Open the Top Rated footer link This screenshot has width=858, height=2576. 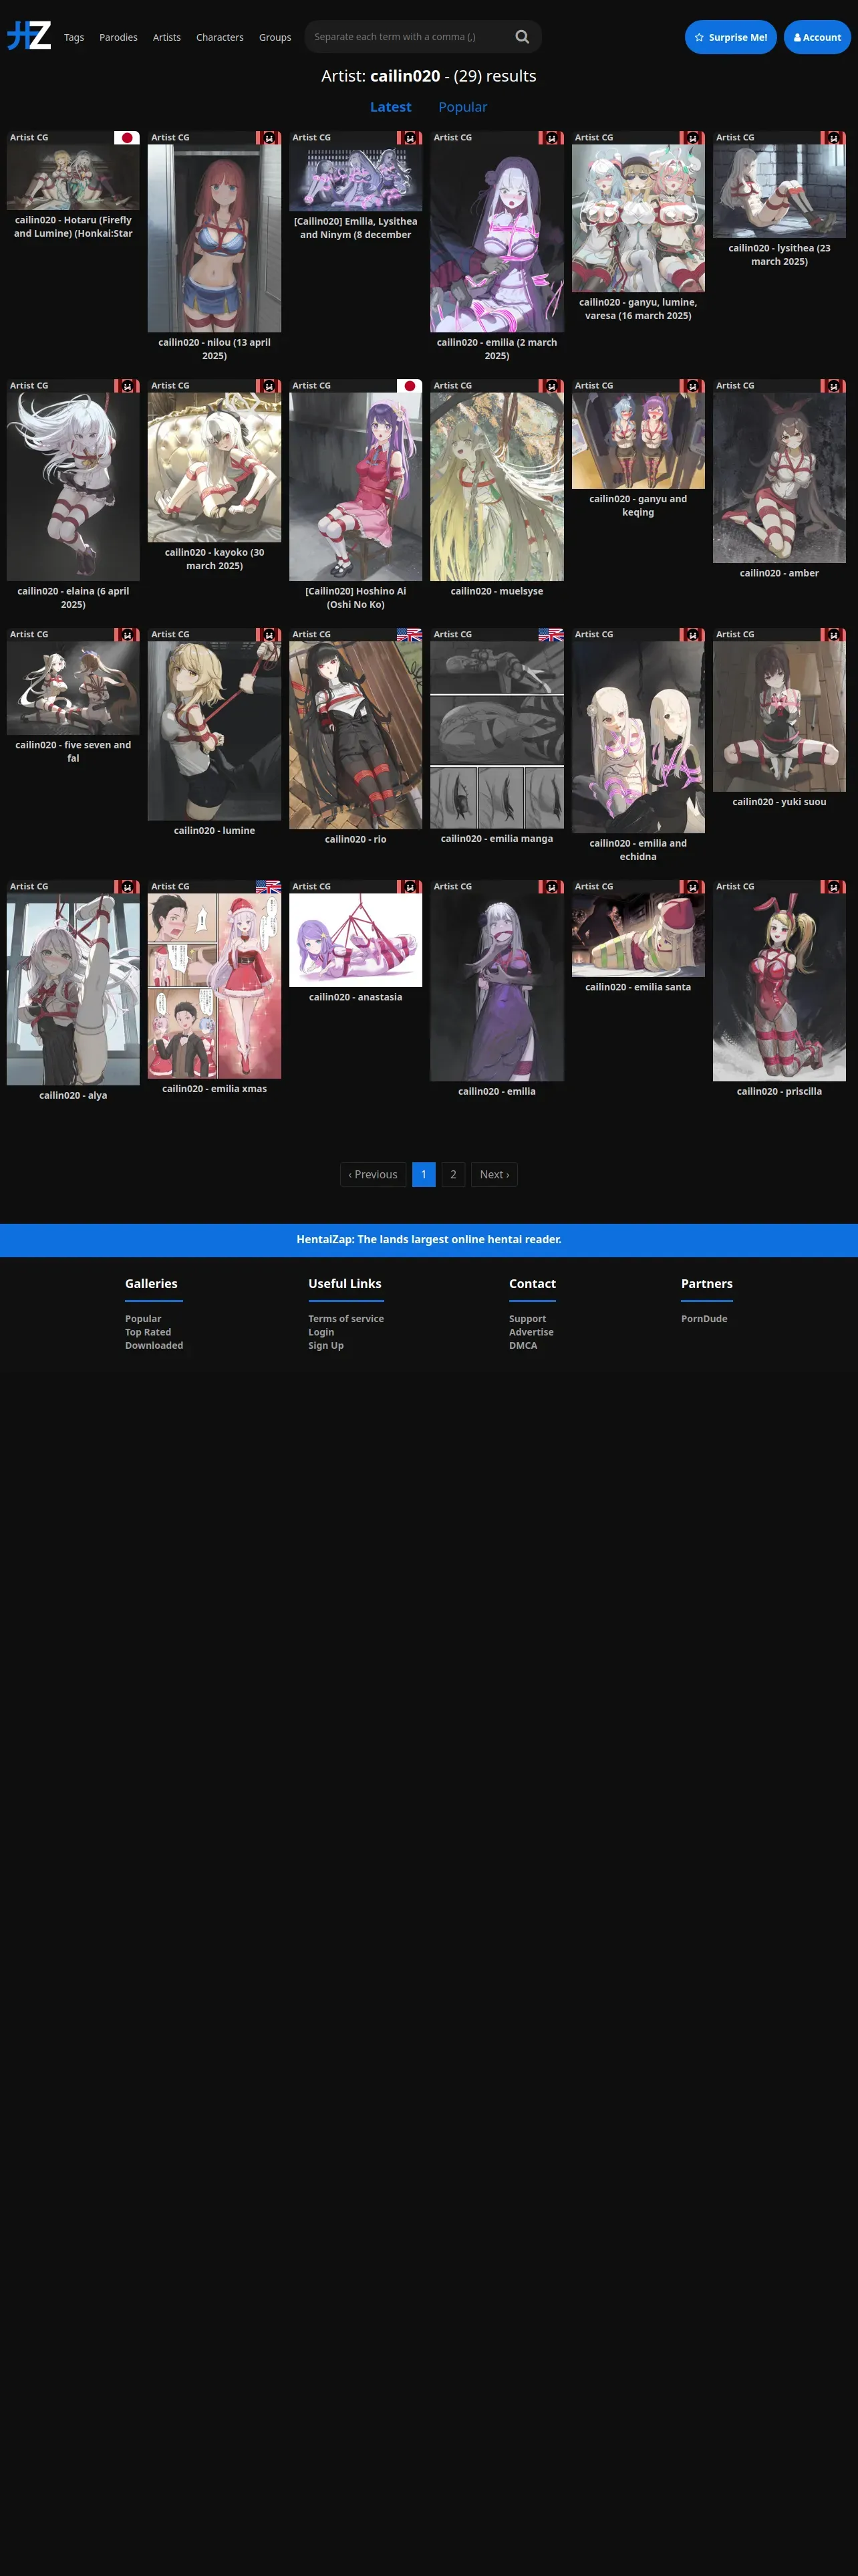(x=148, y=1332)
